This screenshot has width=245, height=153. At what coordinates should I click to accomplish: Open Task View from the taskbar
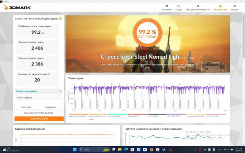click(x=113, y=150)
